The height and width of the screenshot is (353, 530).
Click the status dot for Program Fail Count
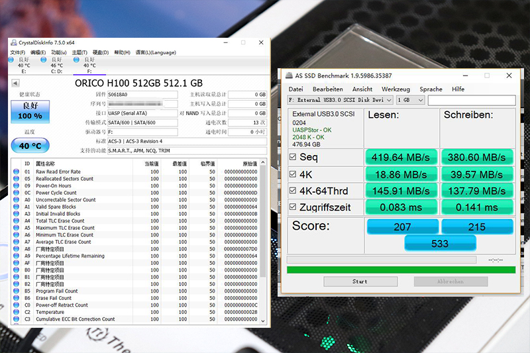(16, 291)
